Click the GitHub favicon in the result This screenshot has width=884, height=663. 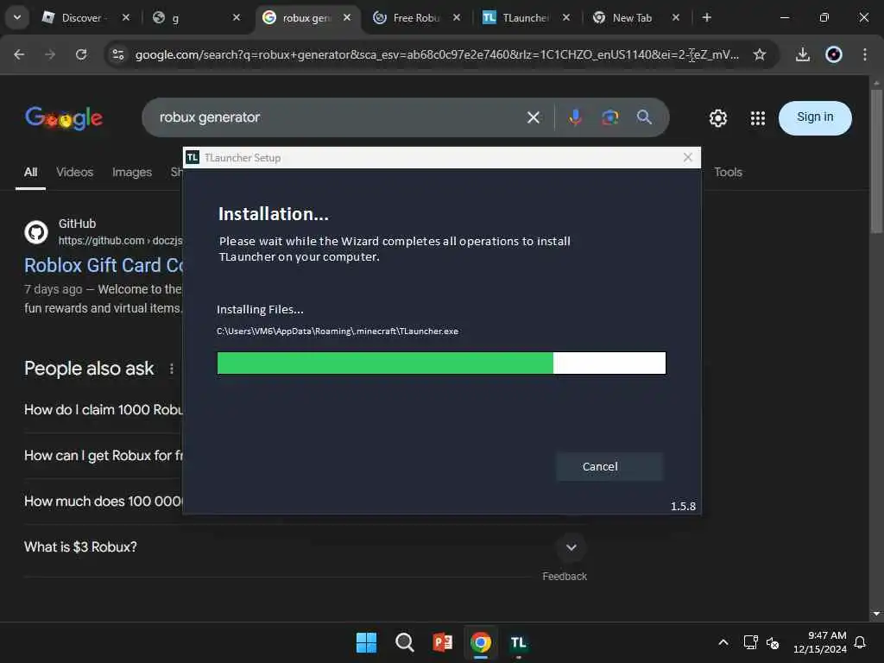(x=36, y=231)
